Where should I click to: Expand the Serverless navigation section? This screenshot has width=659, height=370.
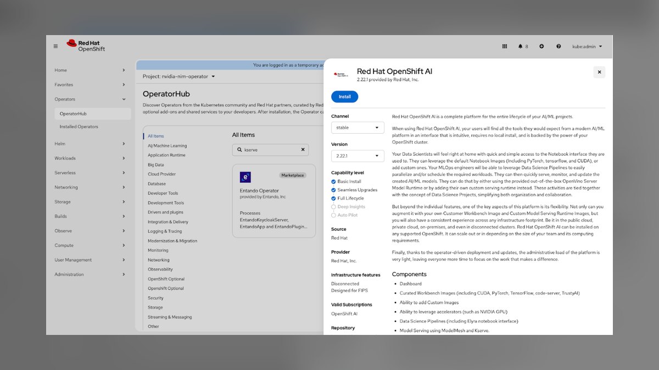[x=90, y=173]
